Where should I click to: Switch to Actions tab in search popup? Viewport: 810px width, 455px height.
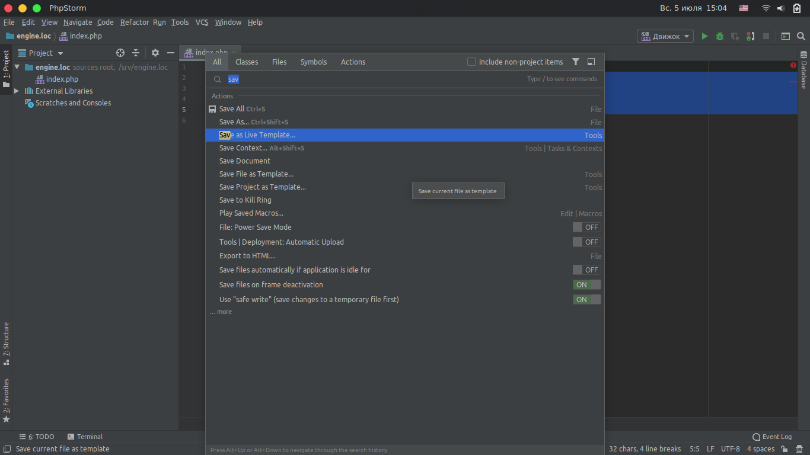tap(353, 62)
